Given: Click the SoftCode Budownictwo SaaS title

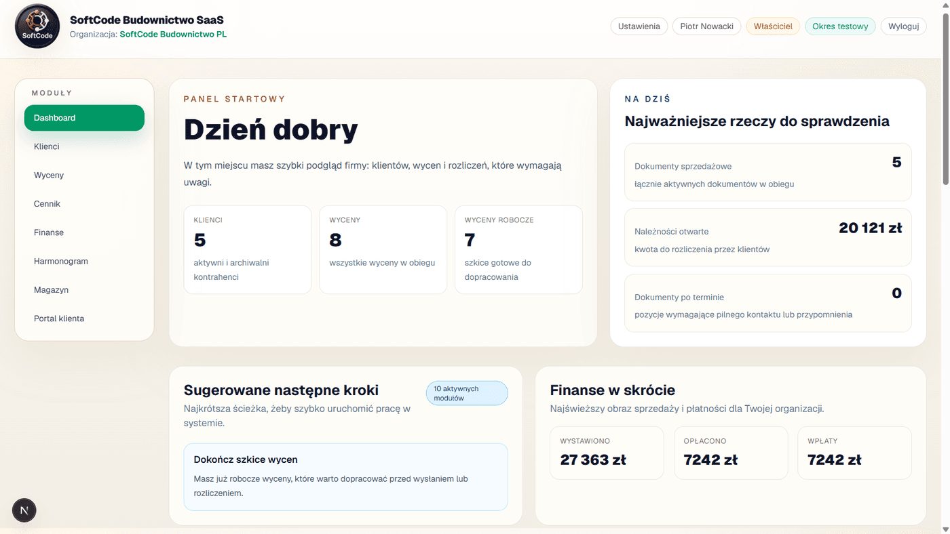Looking at the screenshot, I should click(x=147, y=20).
